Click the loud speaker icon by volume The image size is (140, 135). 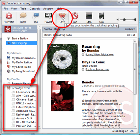pyautogui.click(x=135, y=20)
